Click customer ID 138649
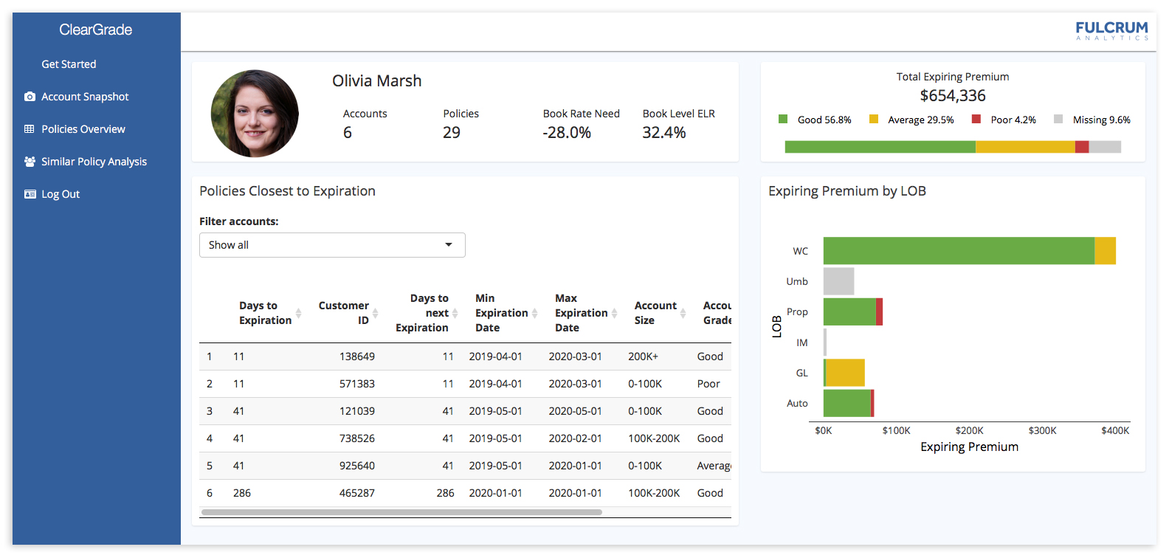Viewport: 1169px width, 558px height. 357,356
